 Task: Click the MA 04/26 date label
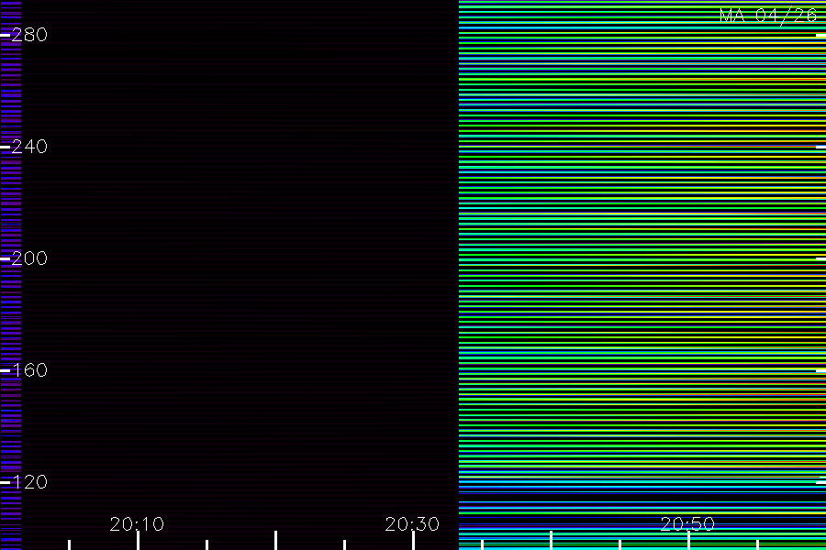[768, 16]
